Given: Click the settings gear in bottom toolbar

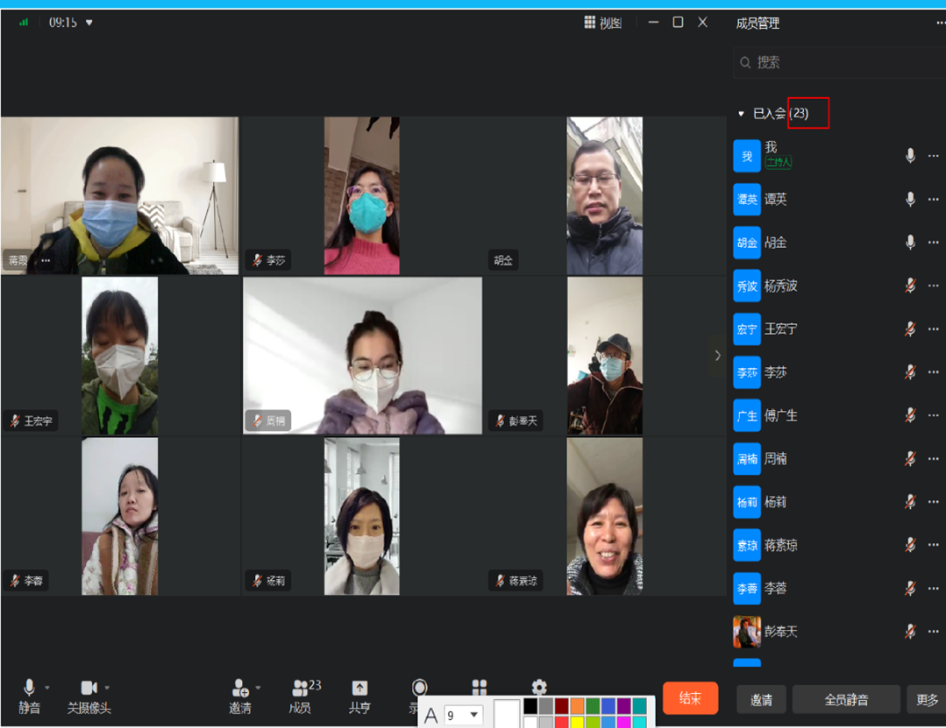Looking at the screenshot, I should (539, 688).
